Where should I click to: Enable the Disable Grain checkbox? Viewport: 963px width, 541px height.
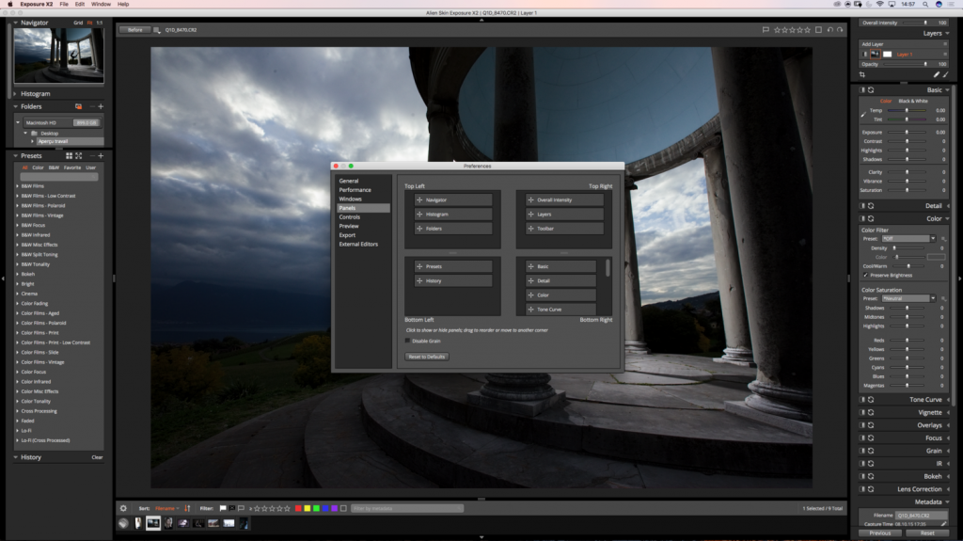tap(408, 341)
